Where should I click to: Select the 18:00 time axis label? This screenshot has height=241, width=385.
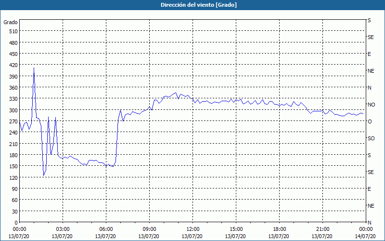tap(279, 229)
